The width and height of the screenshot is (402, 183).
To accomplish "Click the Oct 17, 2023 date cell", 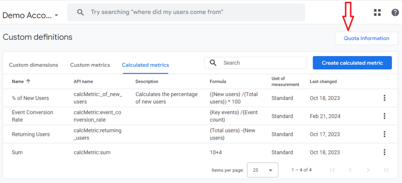I will 325,134.
